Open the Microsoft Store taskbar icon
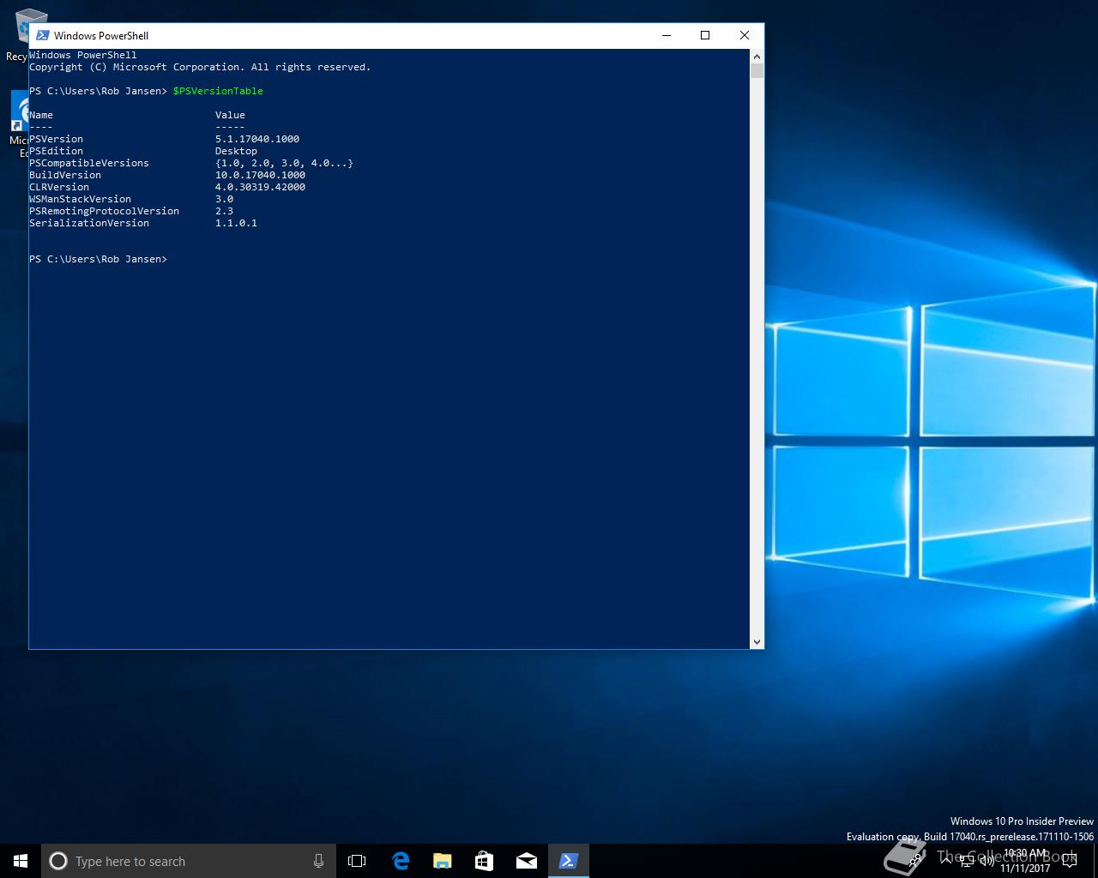 pyautogui.click(x=484, y=861)
